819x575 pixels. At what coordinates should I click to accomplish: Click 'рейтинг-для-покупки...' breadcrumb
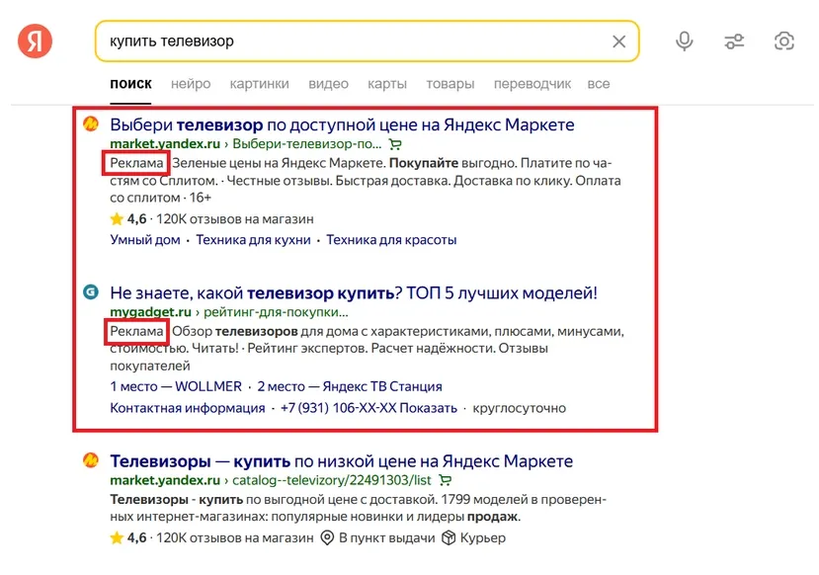(276, 312)
